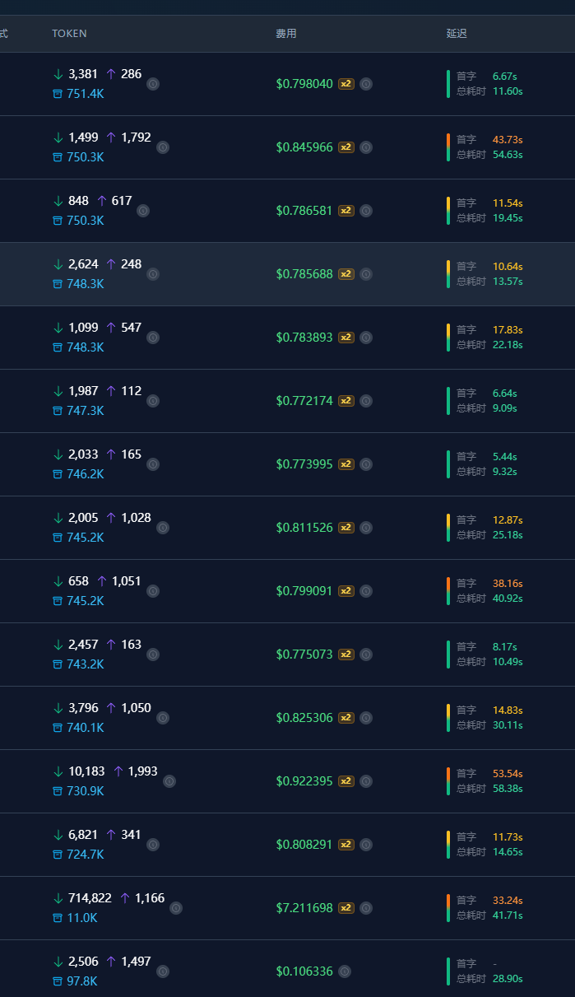Viewport: 575px width, 997px height.
Task: Click the cost value $0.785688
Action: pos(304,274)
